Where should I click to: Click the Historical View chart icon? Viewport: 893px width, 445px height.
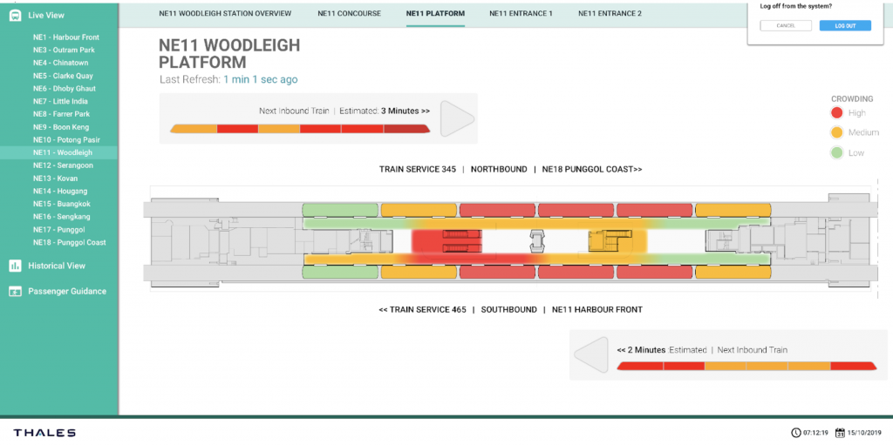(15, 266)
